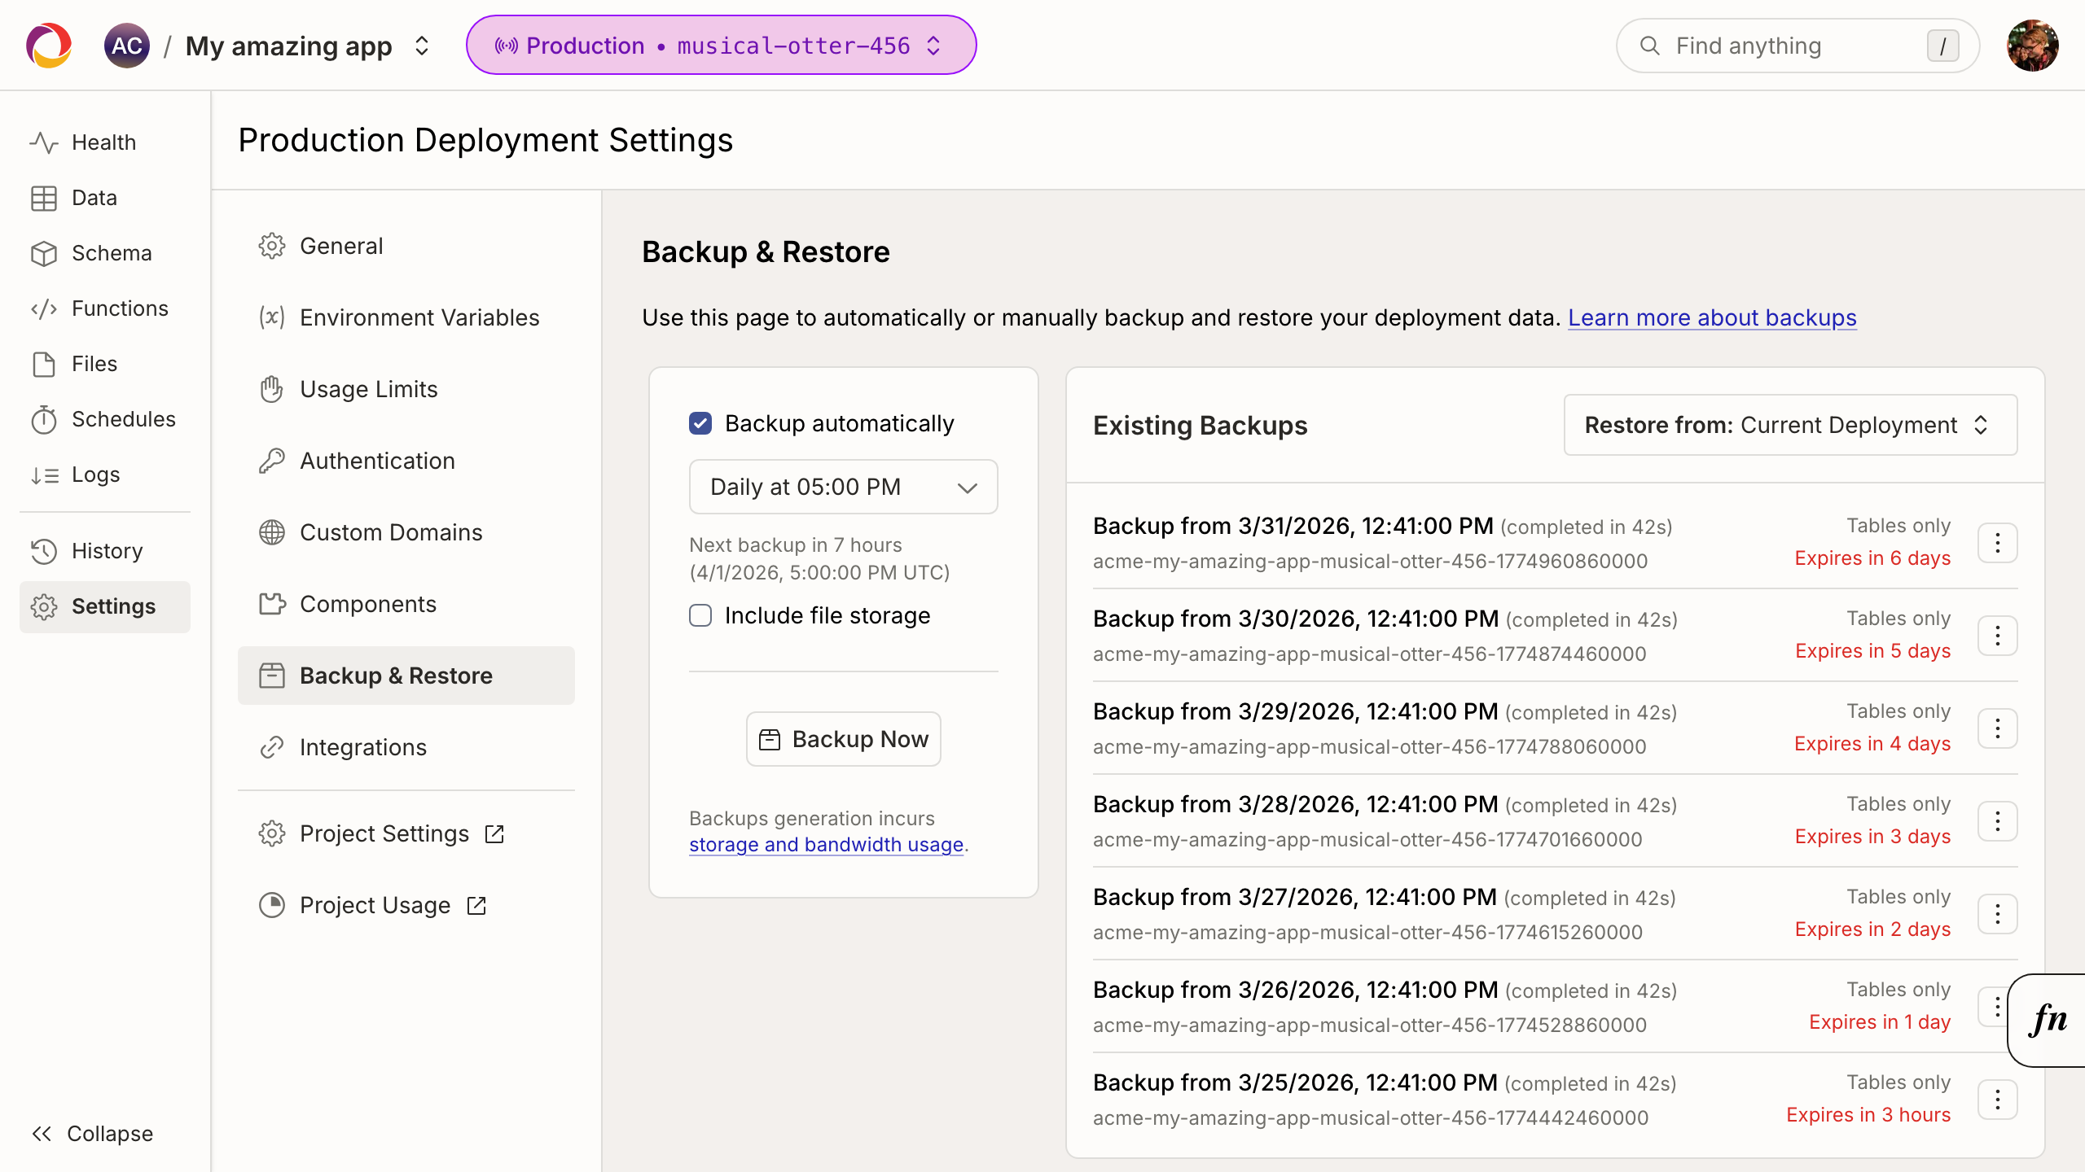Viewport: 2085px width, 1172px height.
Task: Uncheck the Backup automatically checkbox
Action: (700, 423)
